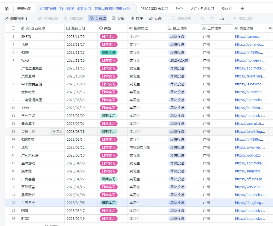This screenshot has height=226, width=273.
Task: Switch to the 大厂+名企实习 tab
Action: coord(202,9)
